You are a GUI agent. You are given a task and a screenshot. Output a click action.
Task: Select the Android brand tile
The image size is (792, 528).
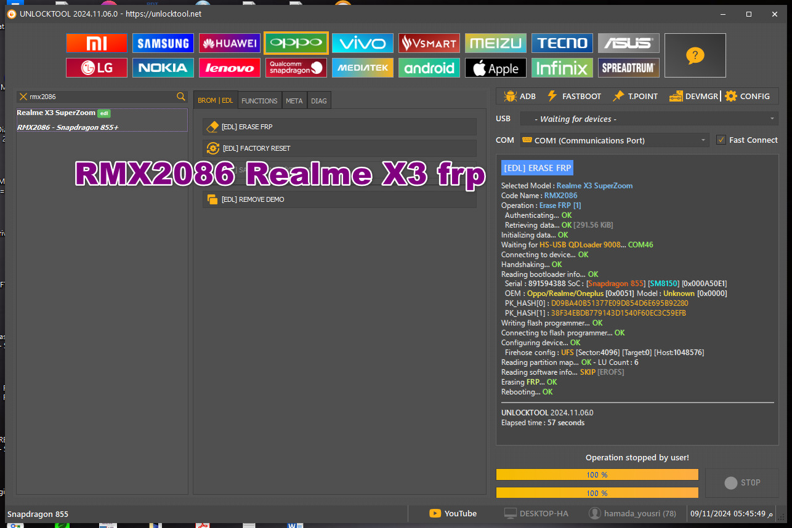(x=429, y=68)
